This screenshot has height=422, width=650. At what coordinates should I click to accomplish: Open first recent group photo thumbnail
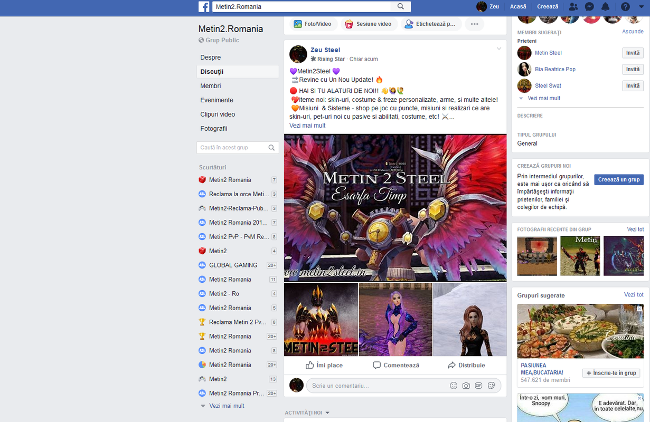click(537, 256)
